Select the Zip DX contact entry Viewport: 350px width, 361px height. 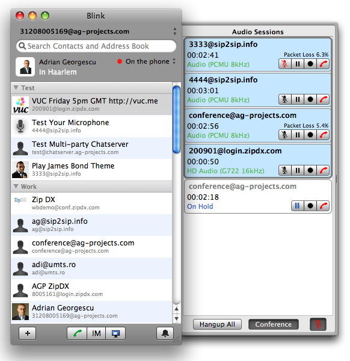(91, 203)
